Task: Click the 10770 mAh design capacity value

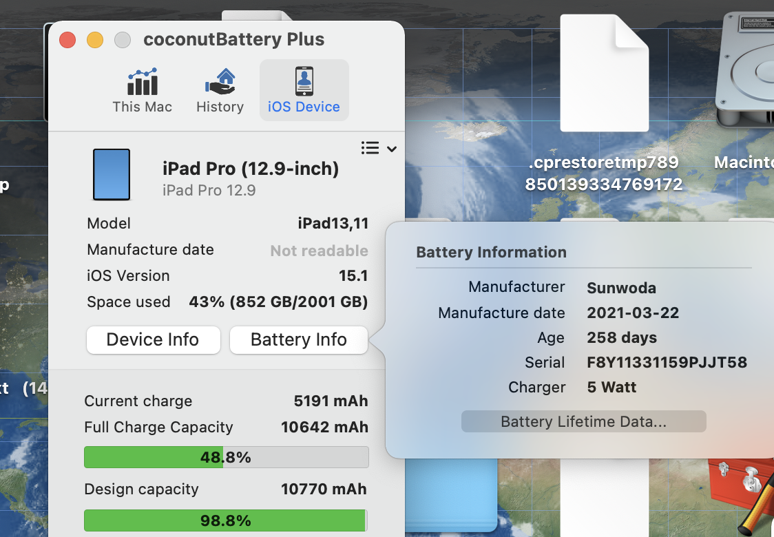Action: tap(324, 489)
